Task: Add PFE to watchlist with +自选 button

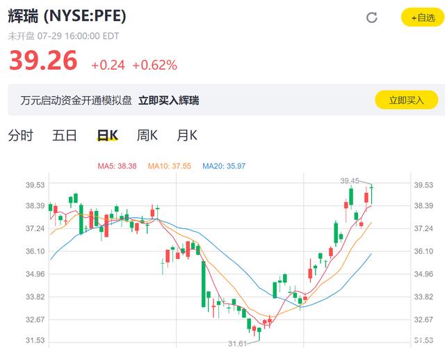Action: [419, 17]
